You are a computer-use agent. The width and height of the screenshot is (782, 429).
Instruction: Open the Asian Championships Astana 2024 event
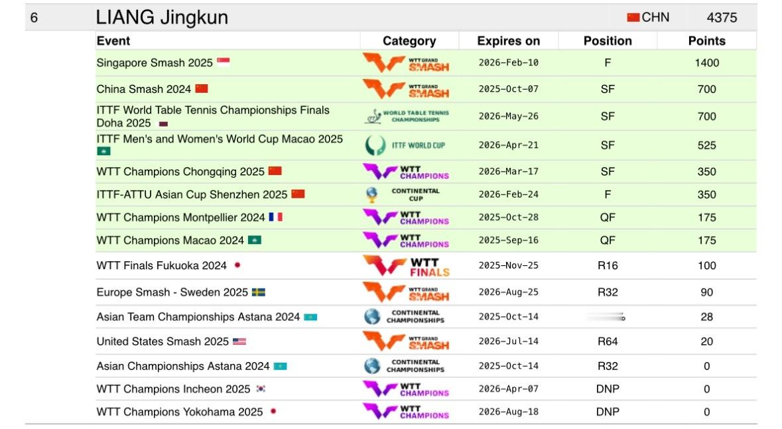183,366
